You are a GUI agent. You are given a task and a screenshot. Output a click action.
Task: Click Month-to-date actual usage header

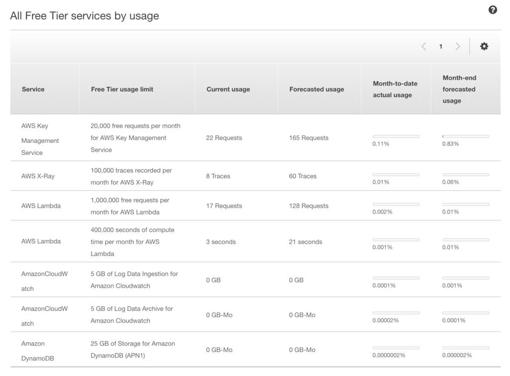click(x=395, y=89)
